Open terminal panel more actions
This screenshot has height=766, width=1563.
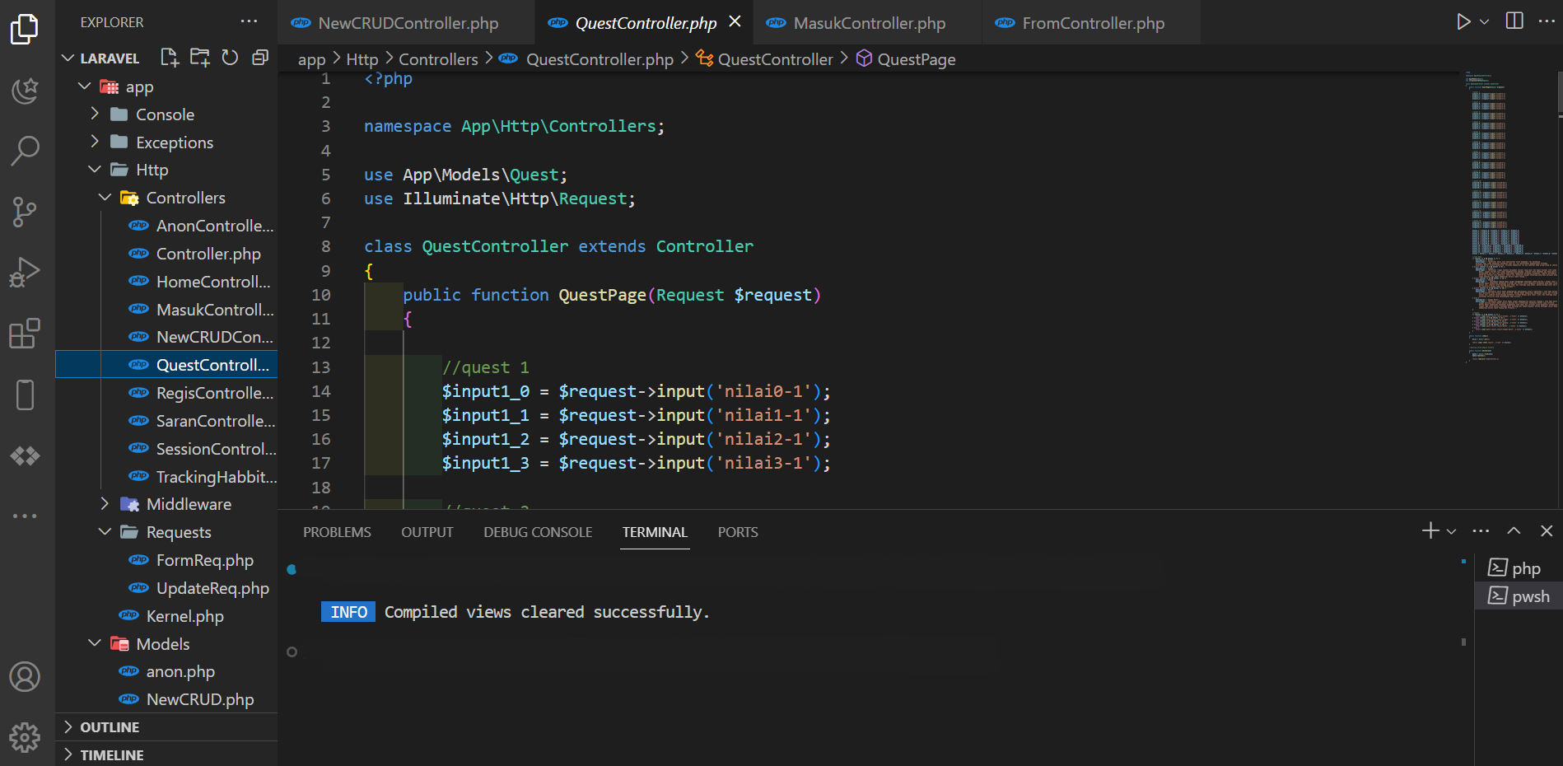1481,531
